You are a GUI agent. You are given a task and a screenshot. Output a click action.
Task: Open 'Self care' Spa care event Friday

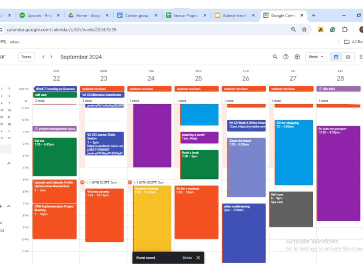[x=291, y=209]
